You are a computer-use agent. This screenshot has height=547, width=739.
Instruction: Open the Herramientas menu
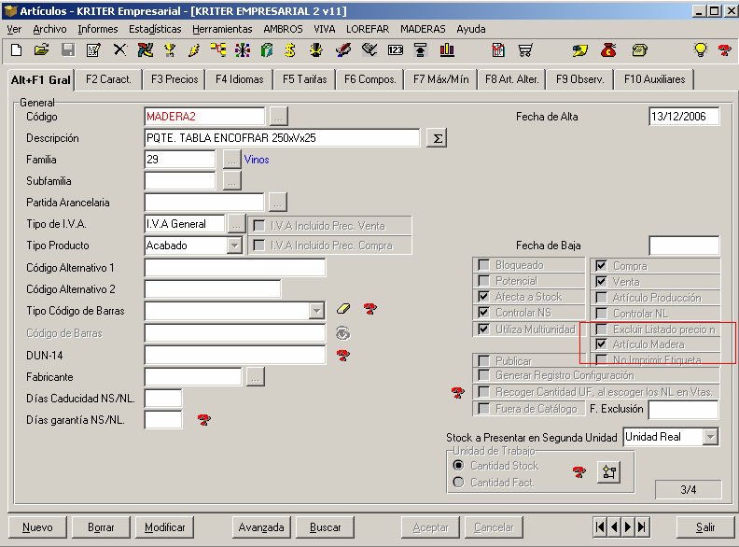pyautogui.click(x=222, y=29)
